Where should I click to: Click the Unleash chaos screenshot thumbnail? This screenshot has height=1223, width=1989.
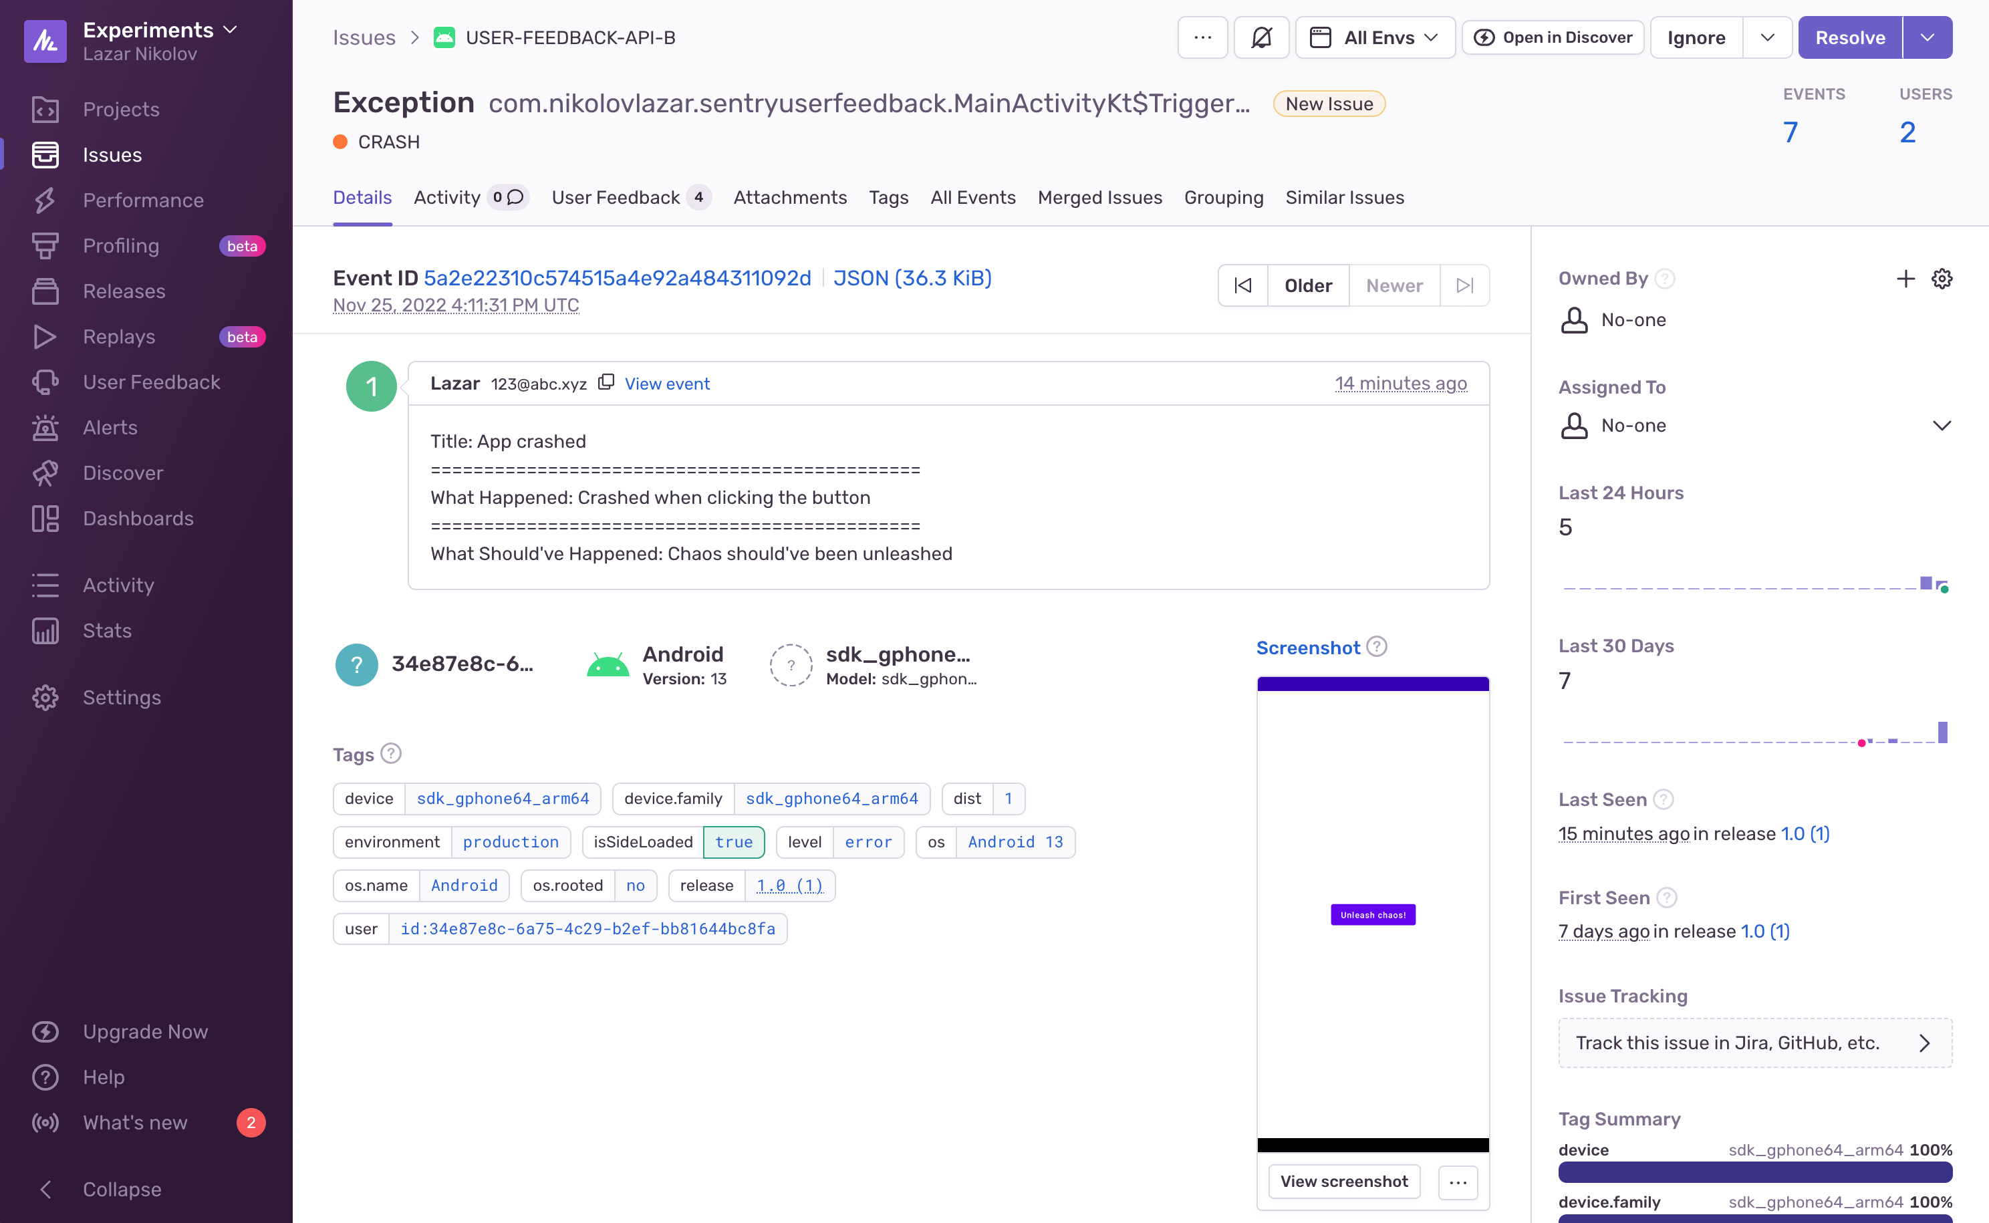[x=1373, y=914]
